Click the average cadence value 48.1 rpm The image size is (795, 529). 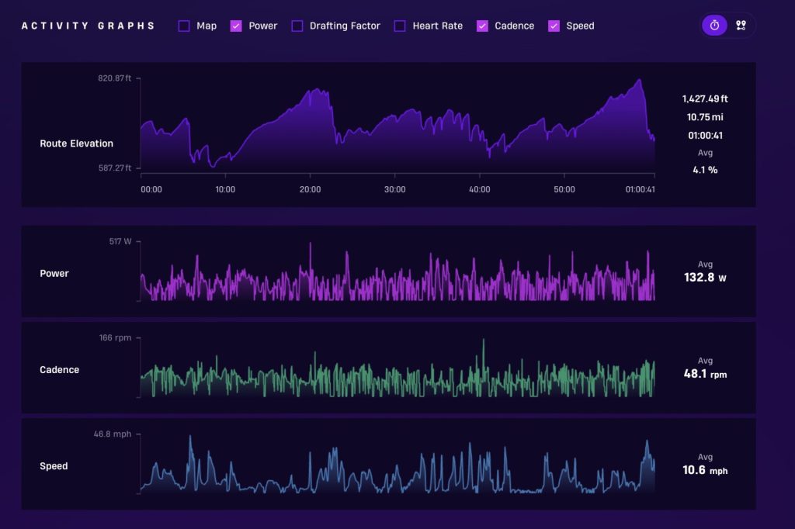705,374
